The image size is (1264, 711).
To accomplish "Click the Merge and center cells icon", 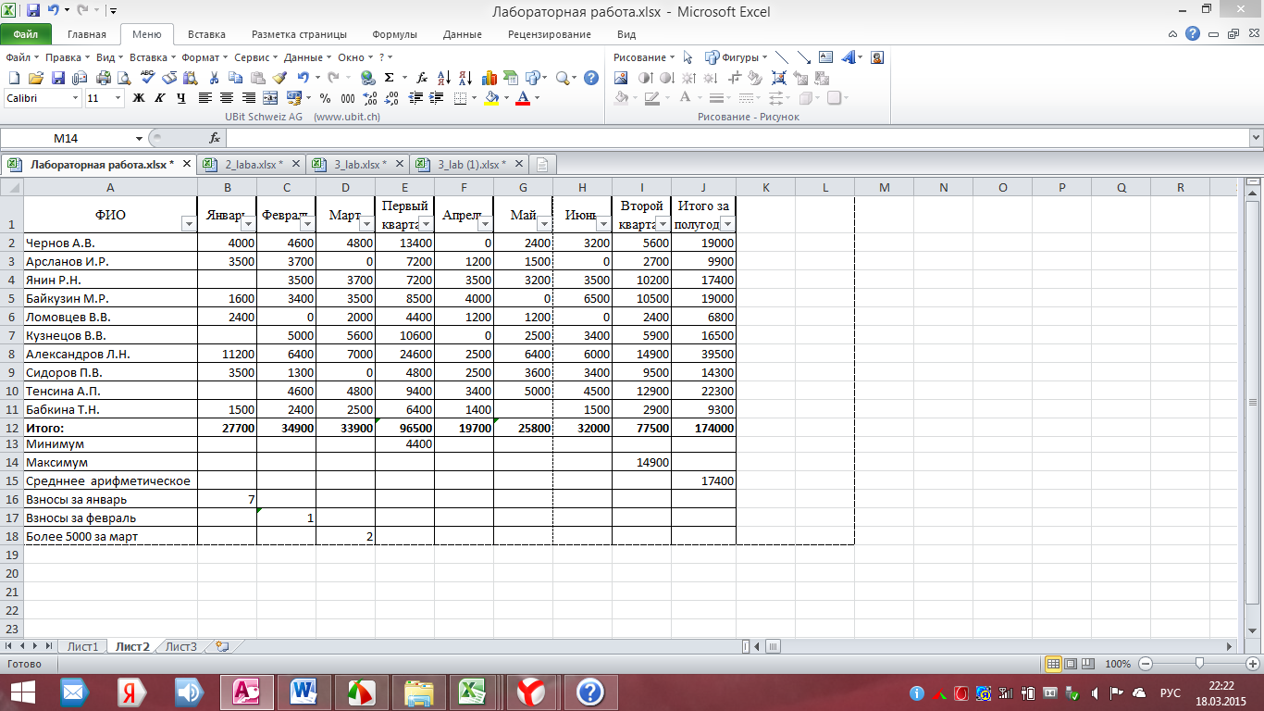I will (x=270, y=97).
